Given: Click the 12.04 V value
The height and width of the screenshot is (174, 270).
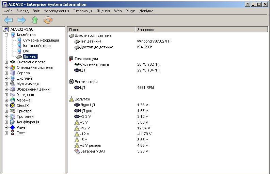Looking at the screenshot, I should [144, 128].
